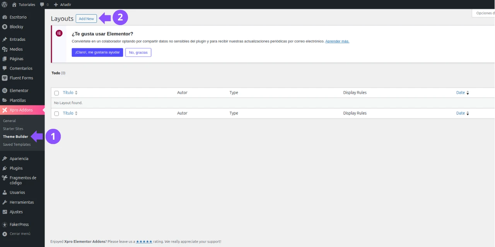
Task: Click the Cerrar menú label
Action: pyautogui.click(x=20, y=234)
